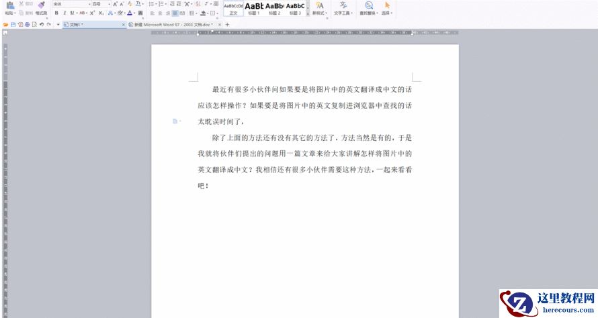
Task: Toggle underline formatting
Action: pos(72,13)
